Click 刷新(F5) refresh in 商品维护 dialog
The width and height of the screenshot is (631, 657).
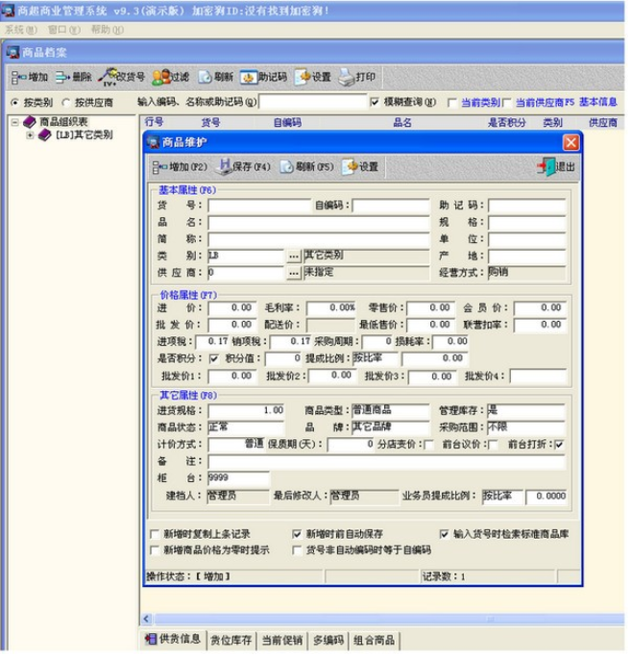point(306,167)
